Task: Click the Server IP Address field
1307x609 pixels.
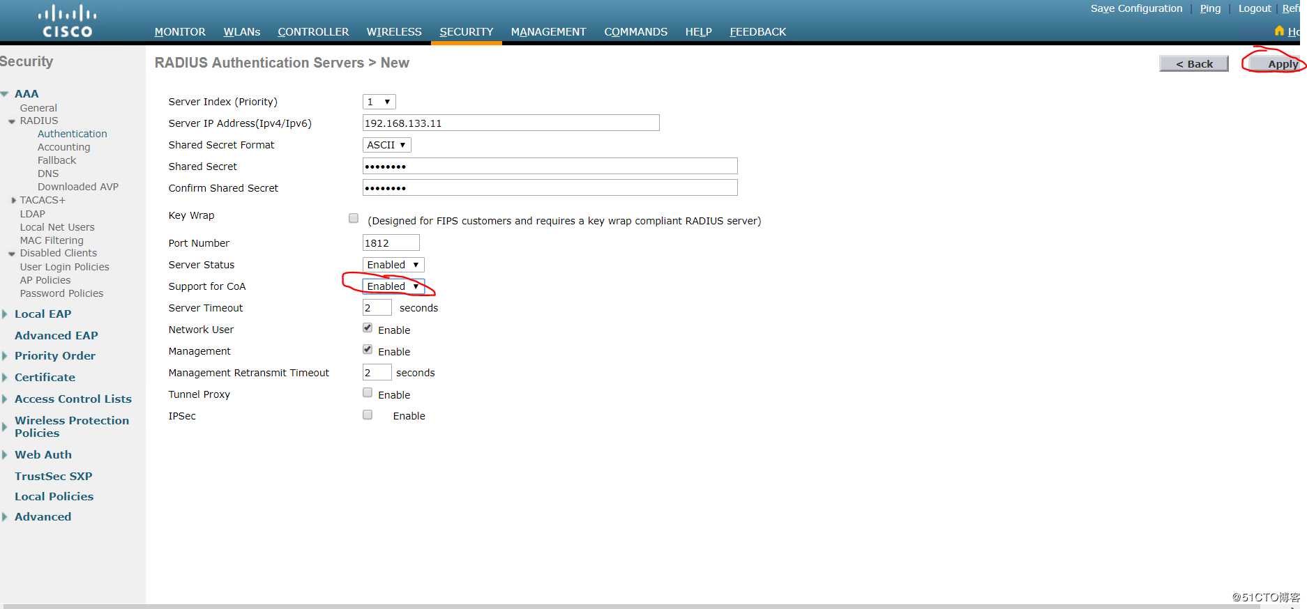Action: pyautogui.click(x=511, y=123)
